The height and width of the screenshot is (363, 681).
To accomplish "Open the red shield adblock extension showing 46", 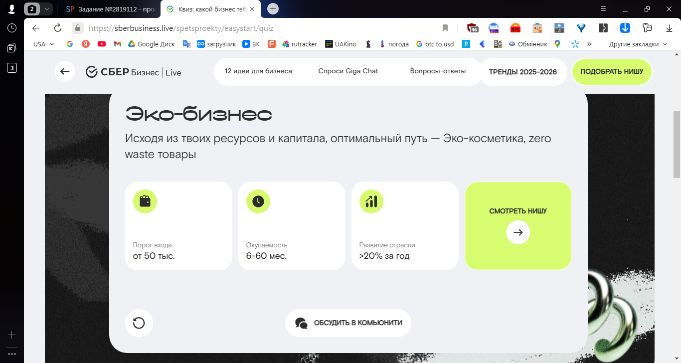I will (x=472, y=28).
